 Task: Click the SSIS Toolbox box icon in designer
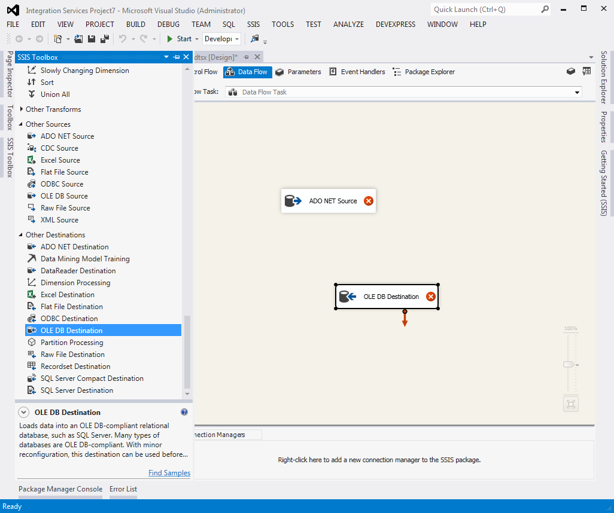pos(571,71)
